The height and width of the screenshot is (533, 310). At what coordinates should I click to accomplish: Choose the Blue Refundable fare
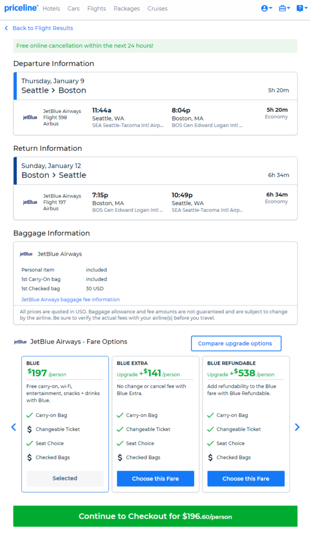(246, 479)
